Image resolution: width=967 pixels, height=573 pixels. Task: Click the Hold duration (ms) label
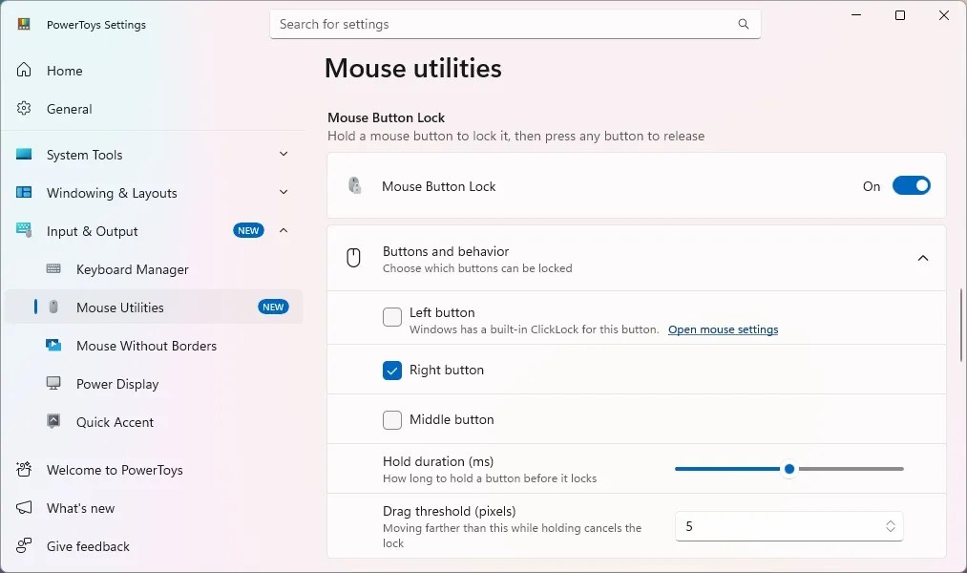[x=438, y=461]
